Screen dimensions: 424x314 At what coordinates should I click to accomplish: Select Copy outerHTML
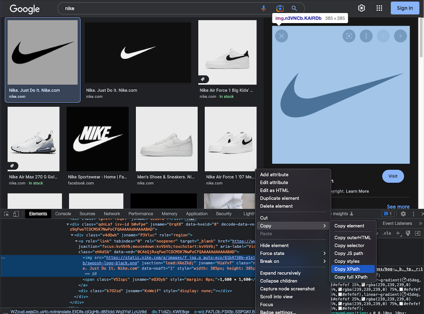click(x=353, y=238)
